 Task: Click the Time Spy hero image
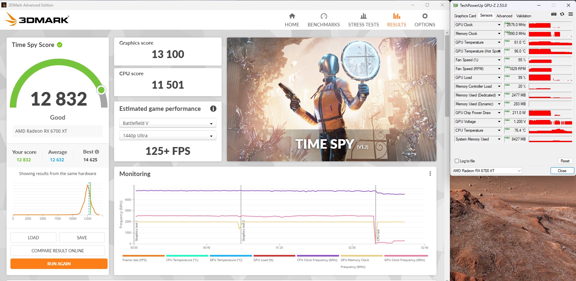[x=332, y=99]
